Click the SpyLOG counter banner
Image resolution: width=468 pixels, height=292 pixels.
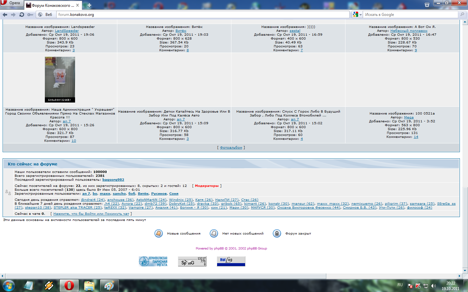192,262
